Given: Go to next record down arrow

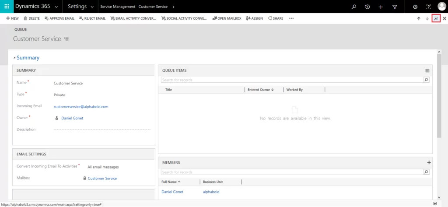Looking at the screenshot, I should (427, 18).
